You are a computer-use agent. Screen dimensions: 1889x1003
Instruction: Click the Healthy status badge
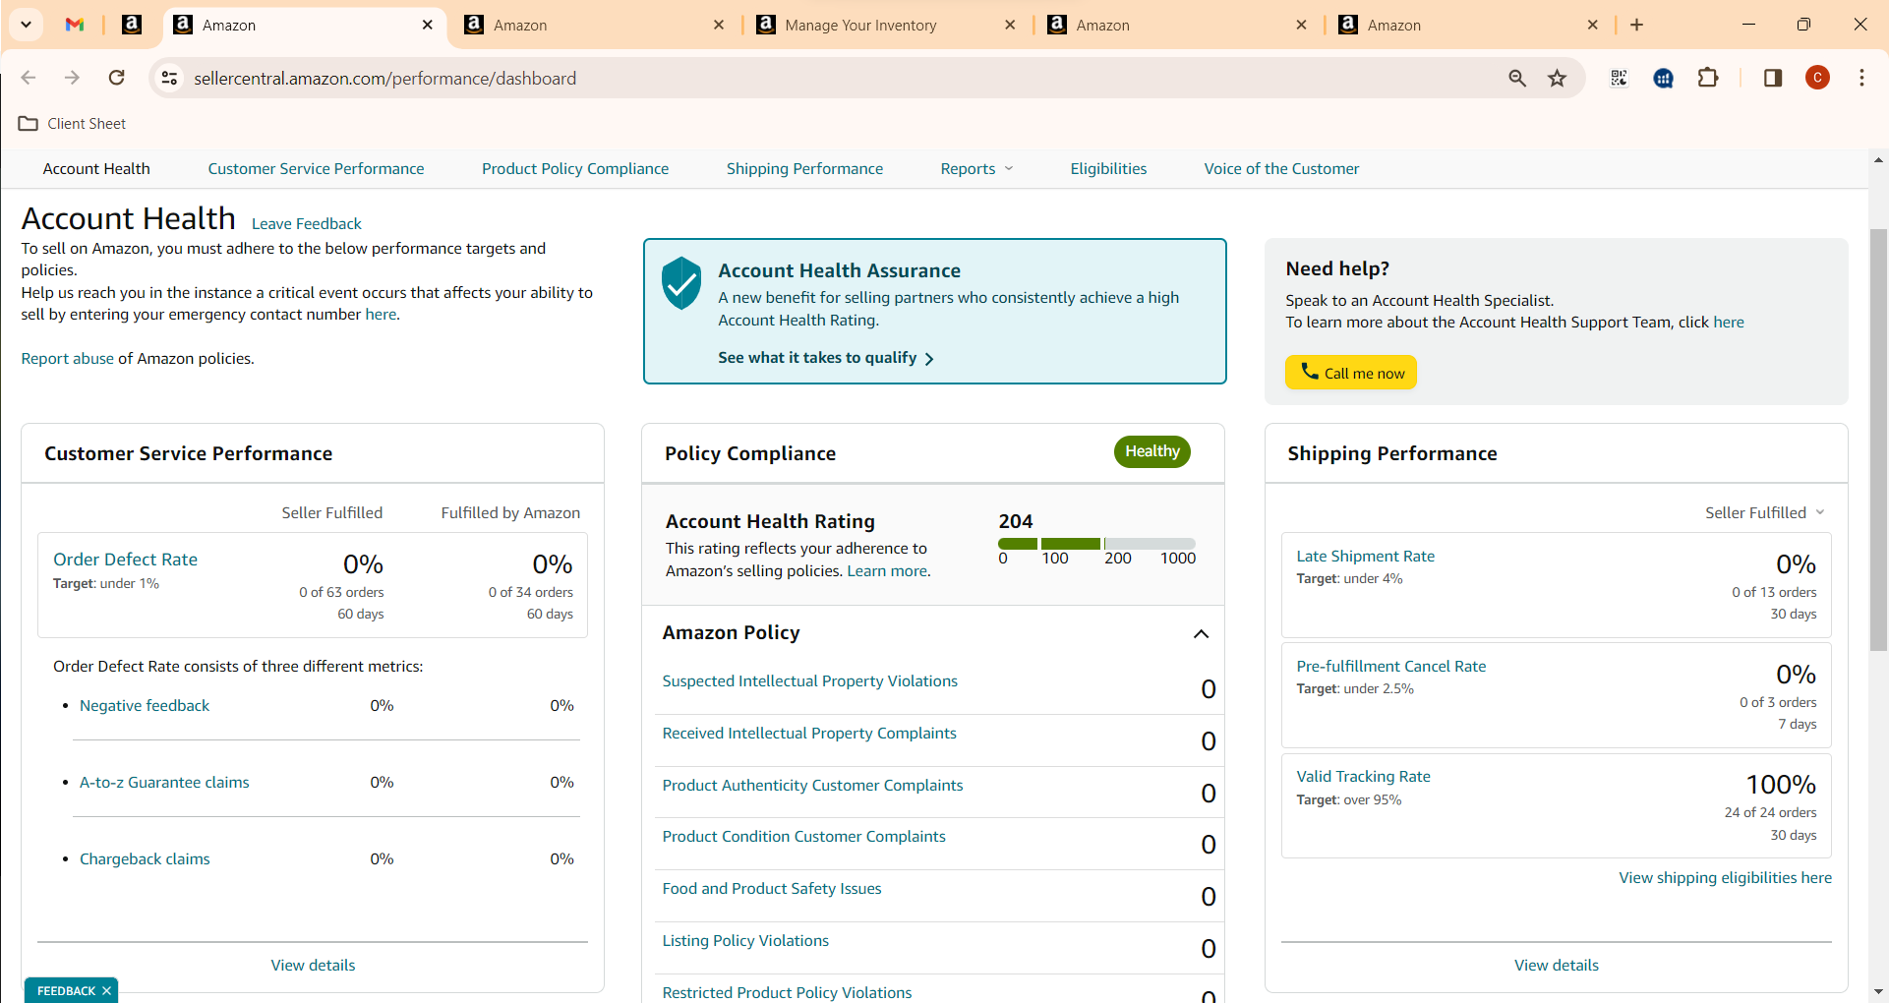[1152, 451]
